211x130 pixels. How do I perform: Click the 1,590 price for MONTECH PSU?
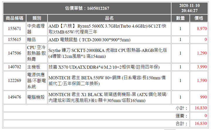pyautogui.click(x=202, y=80)
